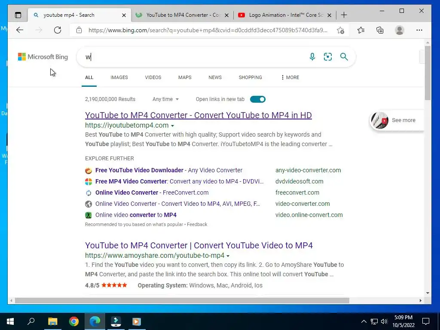Viewport: 440px width, 330px height.
Task: Toggle Open links in new tab switch
Action: tap(258, 99)
